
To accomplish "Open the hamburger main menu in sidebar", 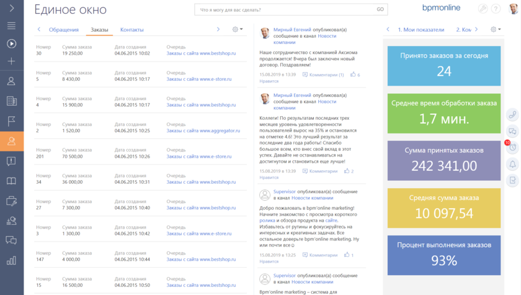I will (11, 25).
